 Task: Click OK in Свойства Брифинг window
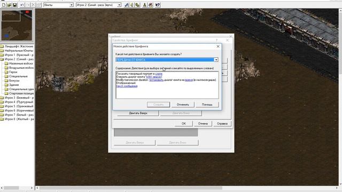click(184, 124)
